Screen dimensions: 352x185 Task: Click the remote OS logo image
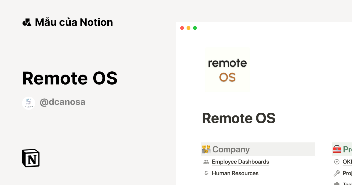227,69
